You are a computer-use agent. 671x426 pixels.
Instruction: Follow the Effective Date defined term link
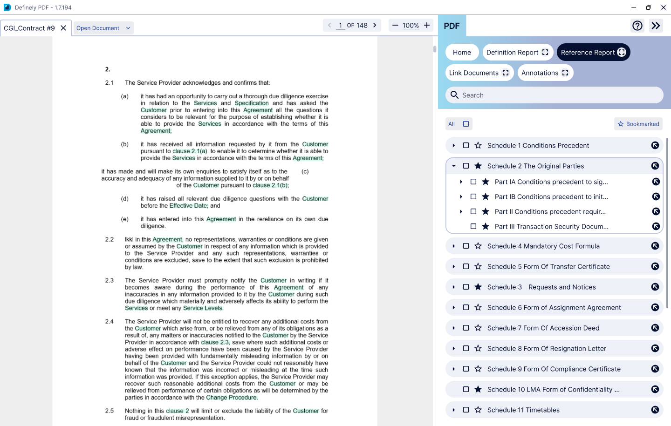click(188, 205)
